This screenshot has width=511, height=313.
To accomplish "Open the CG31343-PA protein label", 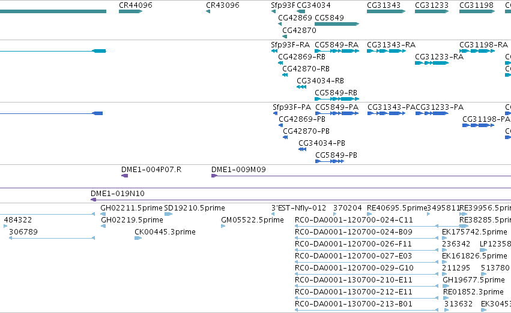I will 392,107.
